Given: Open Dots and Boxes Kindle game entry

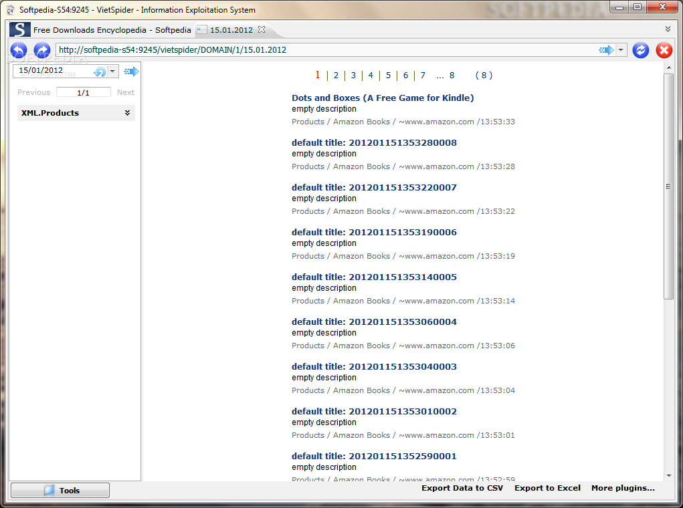Looking at the screenshot, I should tap(383, 98).
